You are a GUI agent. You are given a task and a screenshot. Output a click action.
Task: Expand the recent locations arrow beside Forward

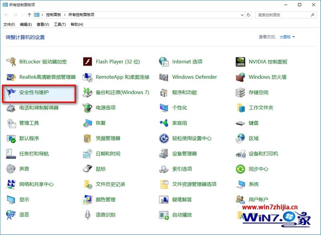pos(22,15)
